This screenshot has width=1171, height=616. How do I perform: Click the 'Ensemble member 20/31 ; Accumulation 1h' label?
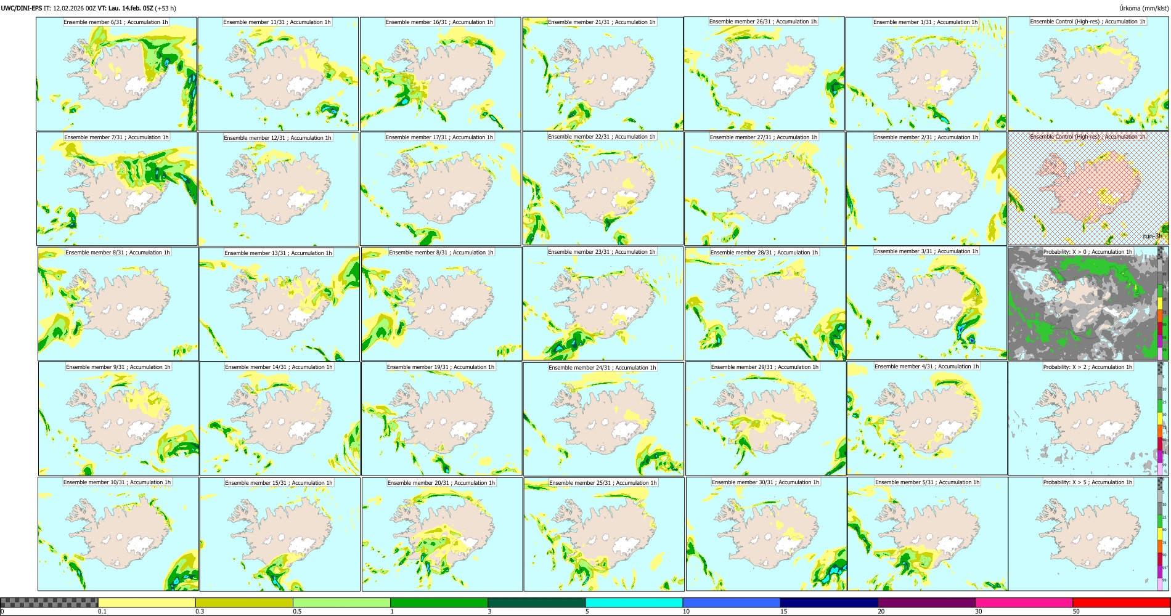pyautogui.click(x=441, y=483)
